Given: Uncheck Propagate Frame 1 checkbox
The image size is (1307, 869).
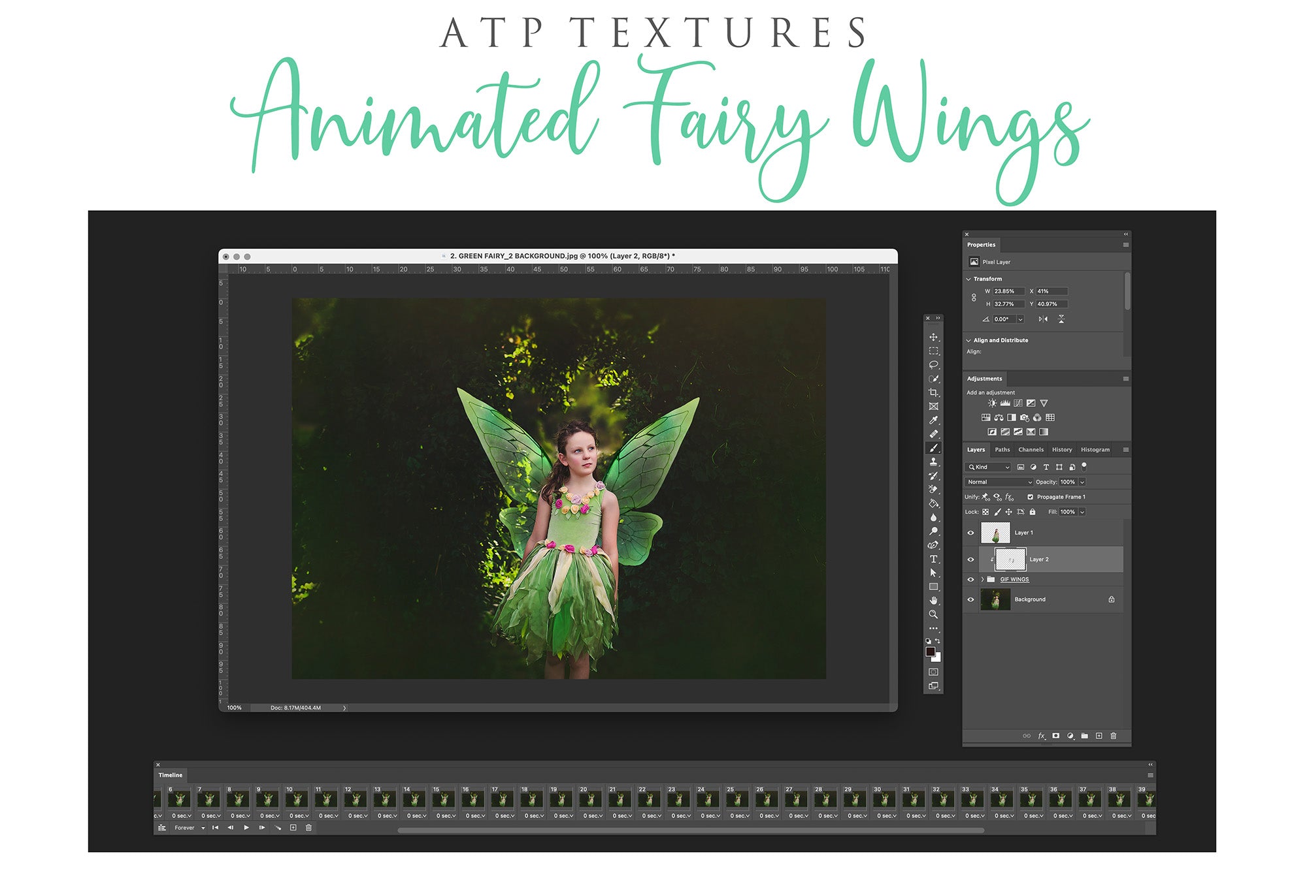Looking at the screenshot, I should tap(1031, 497).
